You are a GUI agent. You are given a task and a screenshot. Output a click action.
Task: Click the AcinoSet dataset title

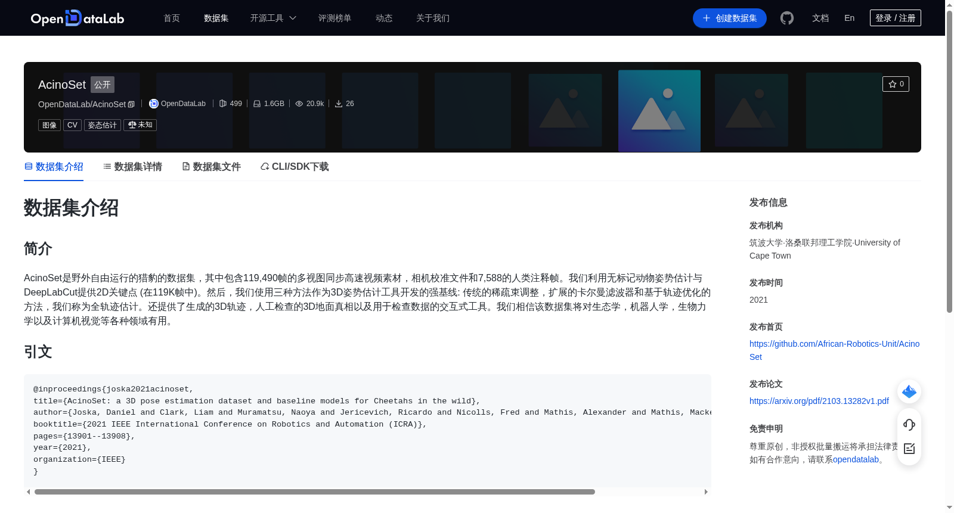62,85
